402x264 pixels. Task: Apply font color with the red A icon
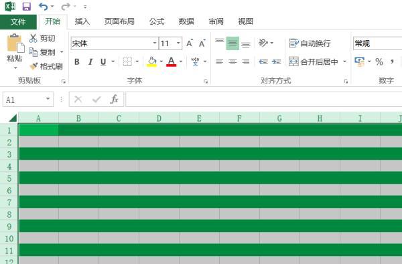coord(172,61)
